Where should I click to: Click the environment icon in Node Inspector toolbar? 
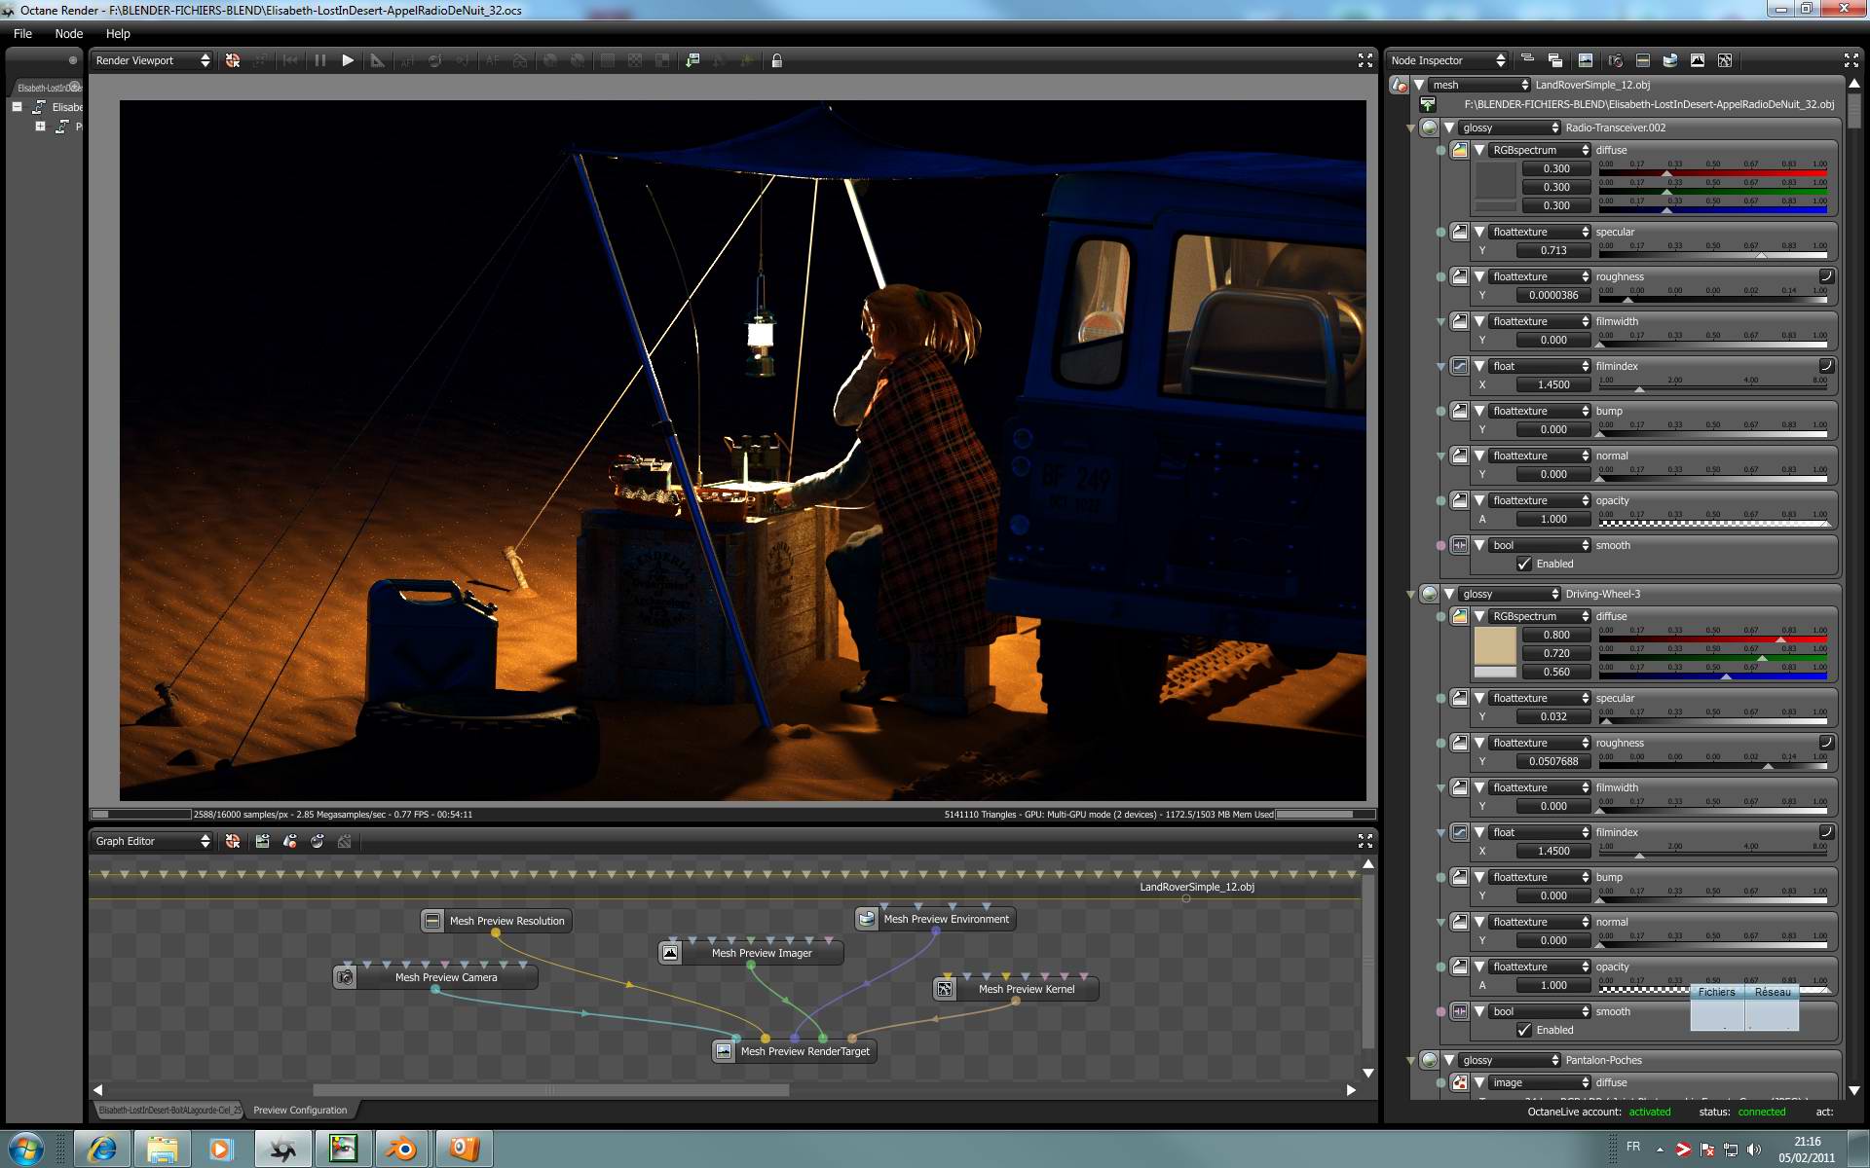[1669, 60]
